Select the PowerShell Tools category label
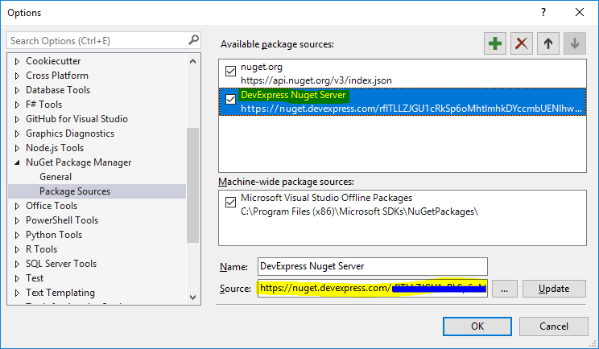The height and width of the screenshot is (349, 599). pyautogui.click(x=62, y=220)
